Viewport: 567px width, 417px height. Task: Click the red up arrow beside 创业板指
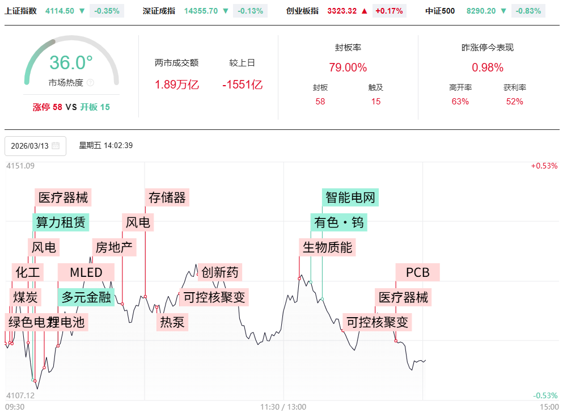[364, 11]
